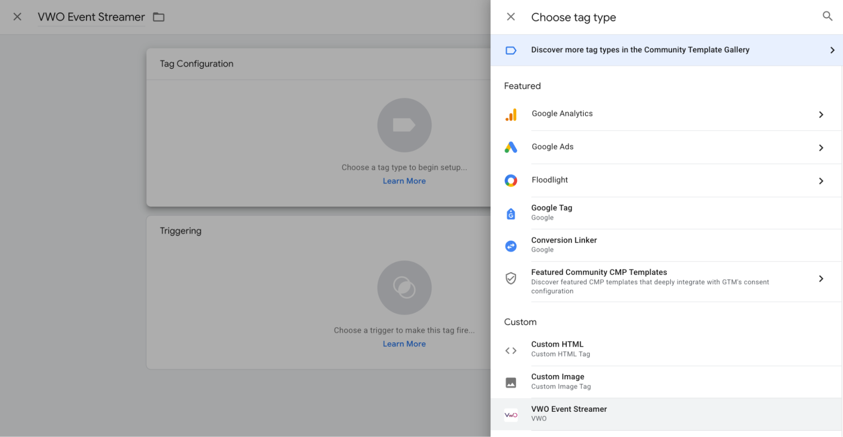The height and width of the screenshot is (437, 843).
Task: Open Discover more tag types banner text
Action: tap(640, 50)
